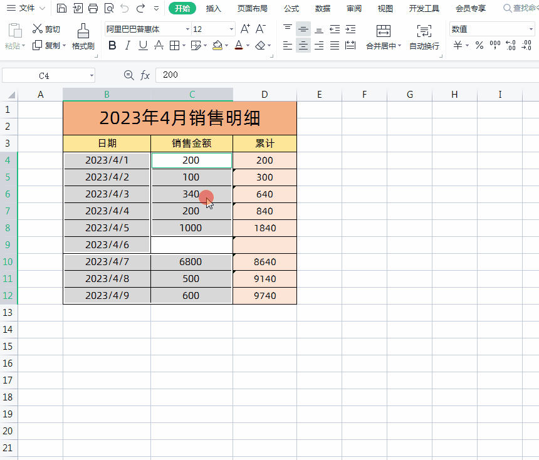Click the Insert Function fx icon
The width and height of the screenshot is (539, 460).
coord(145,75)
